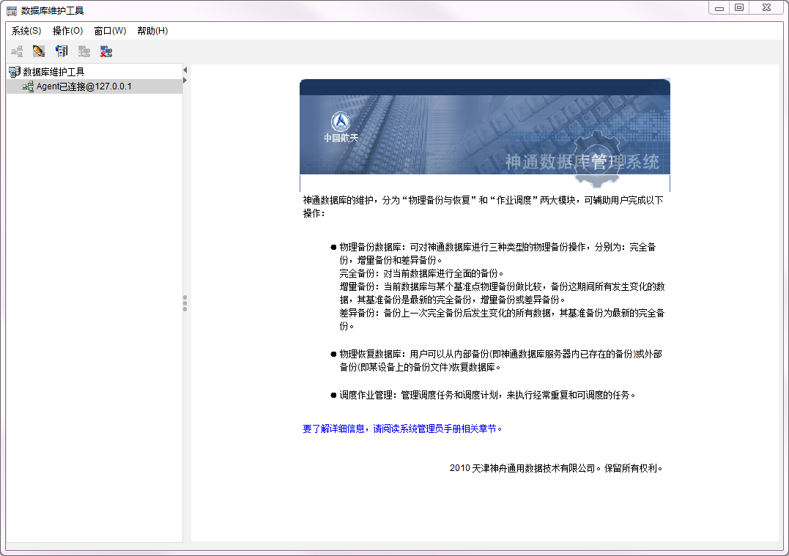Select the 数据库维护工具 root tree item
The height and width of the screenshot is (556, 789).
point(53,72)
